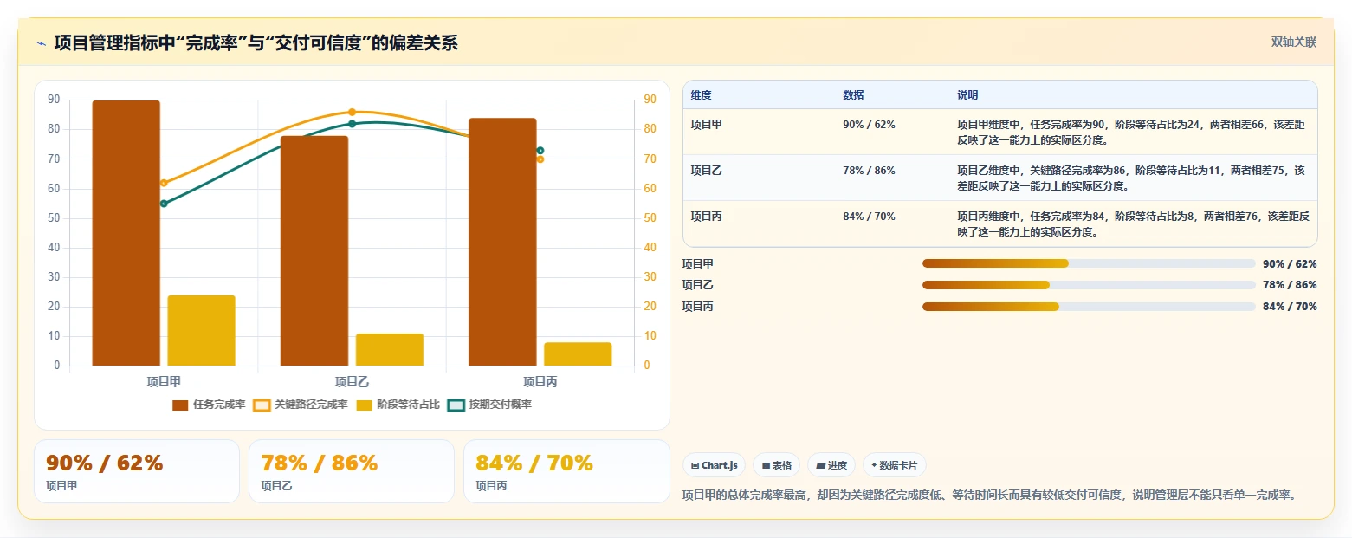Click the 项目甲 任务完成率 brown bar
Screen dimensions: 1352x538
pyautogui.click(x=126, y=233)
